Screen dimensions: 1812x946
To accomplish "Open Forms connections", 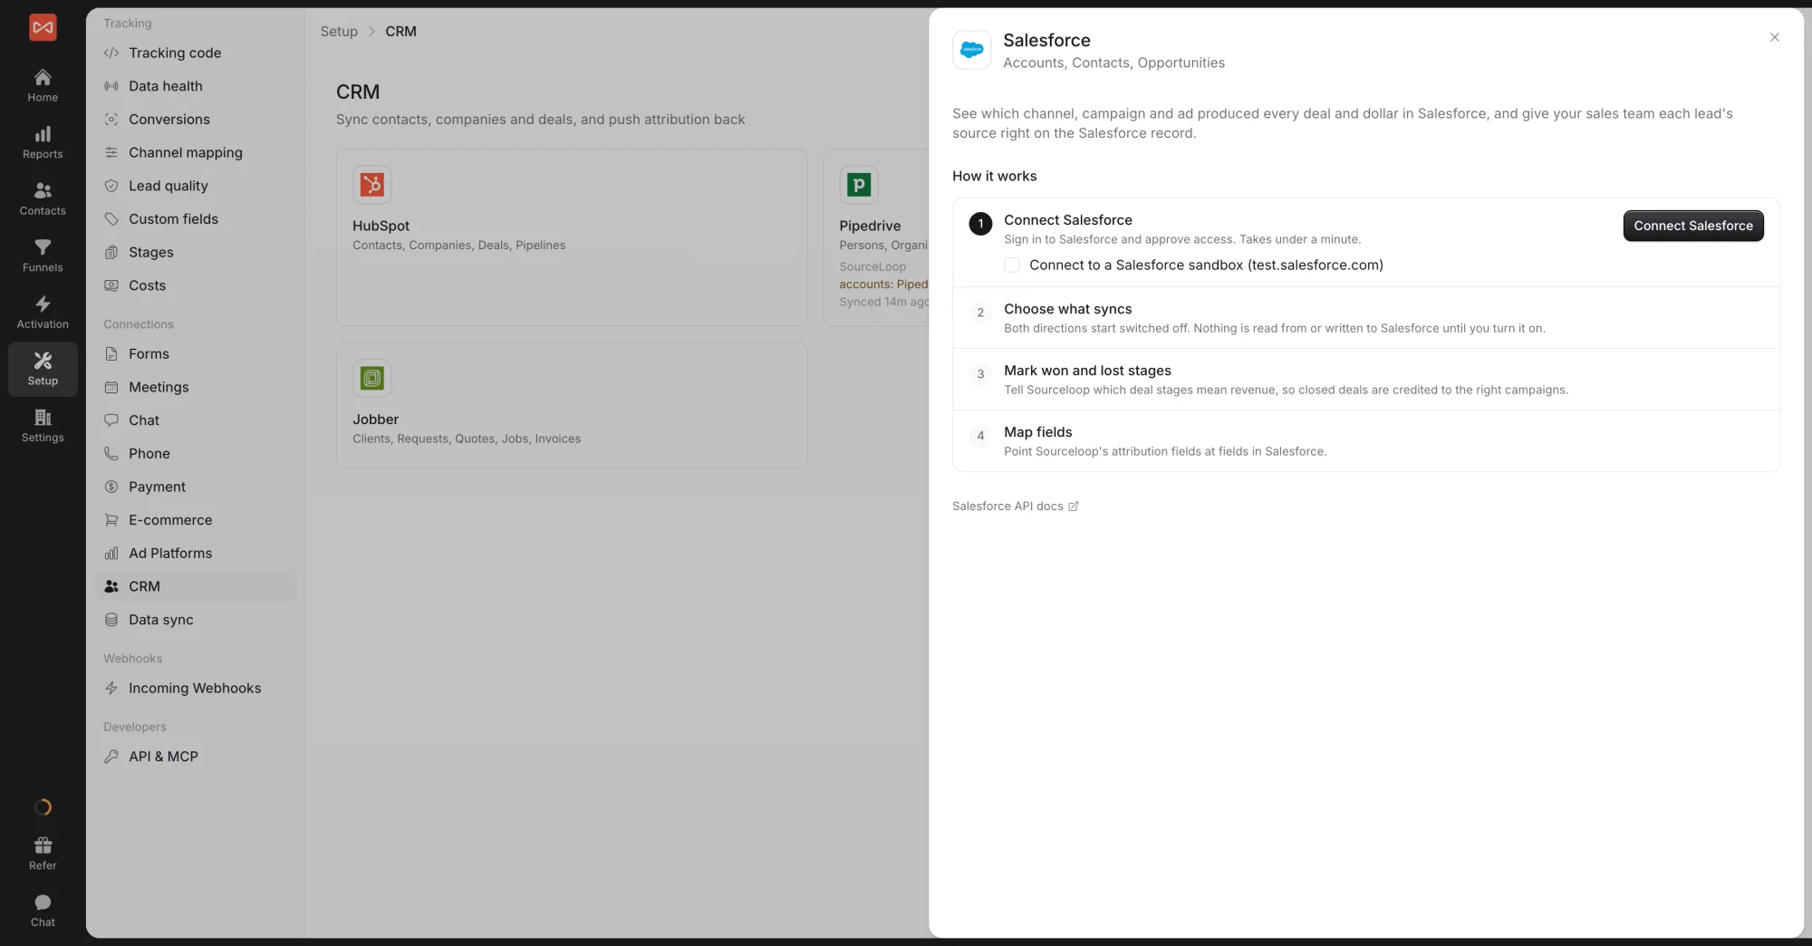I will [195, 353].
